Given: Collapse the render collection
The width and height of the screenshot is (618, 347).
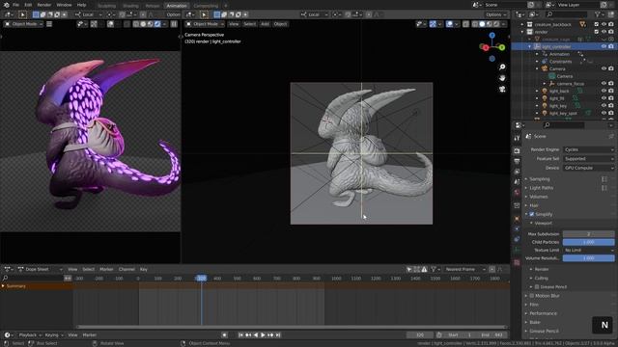Looking at the screenshot, I should 522,32.
